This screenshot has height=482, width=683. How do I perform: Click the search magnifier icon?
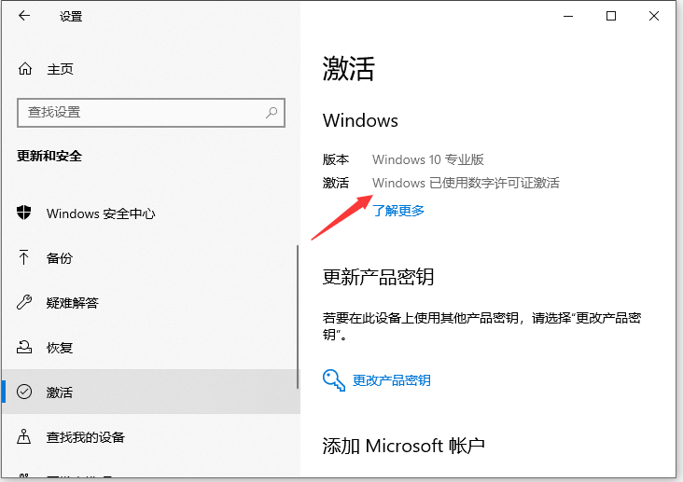pos(272,112)
